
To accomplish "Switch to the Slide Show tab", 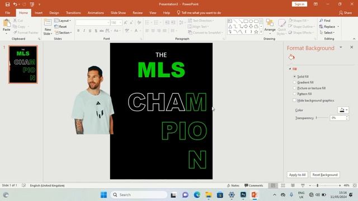I will click(x=118, y=13).
